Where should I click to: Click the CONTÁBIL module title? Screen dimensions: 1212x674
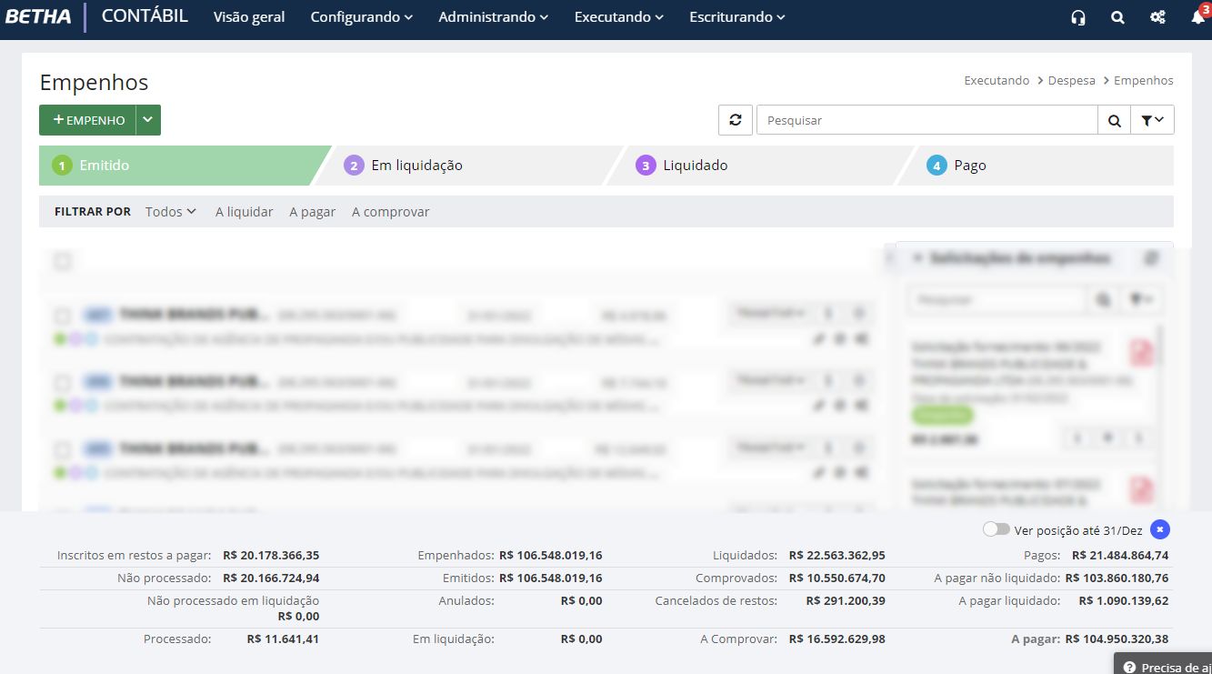tap(145, 16)
